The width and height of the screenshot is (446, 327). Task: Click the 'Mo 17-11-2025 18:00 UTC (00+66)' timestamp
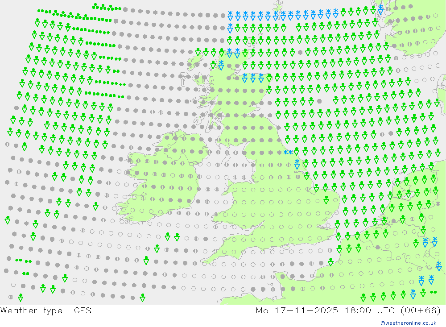348,310
